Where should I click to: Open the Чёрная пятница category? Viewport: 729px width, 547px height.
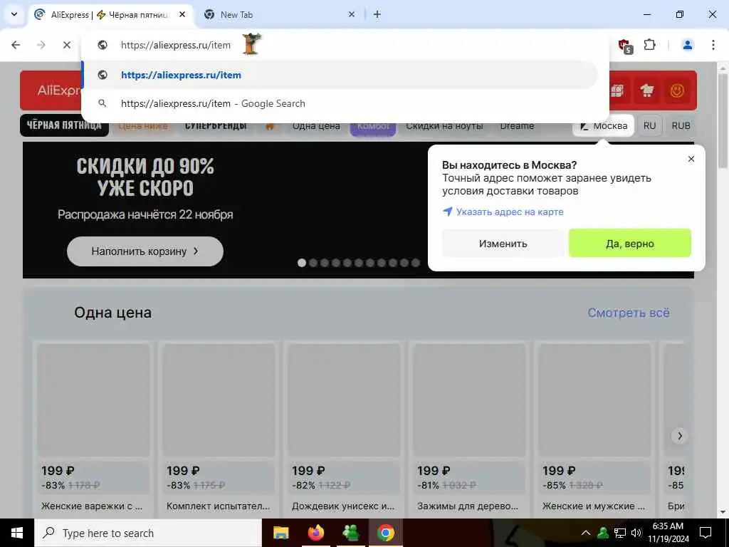64,125
